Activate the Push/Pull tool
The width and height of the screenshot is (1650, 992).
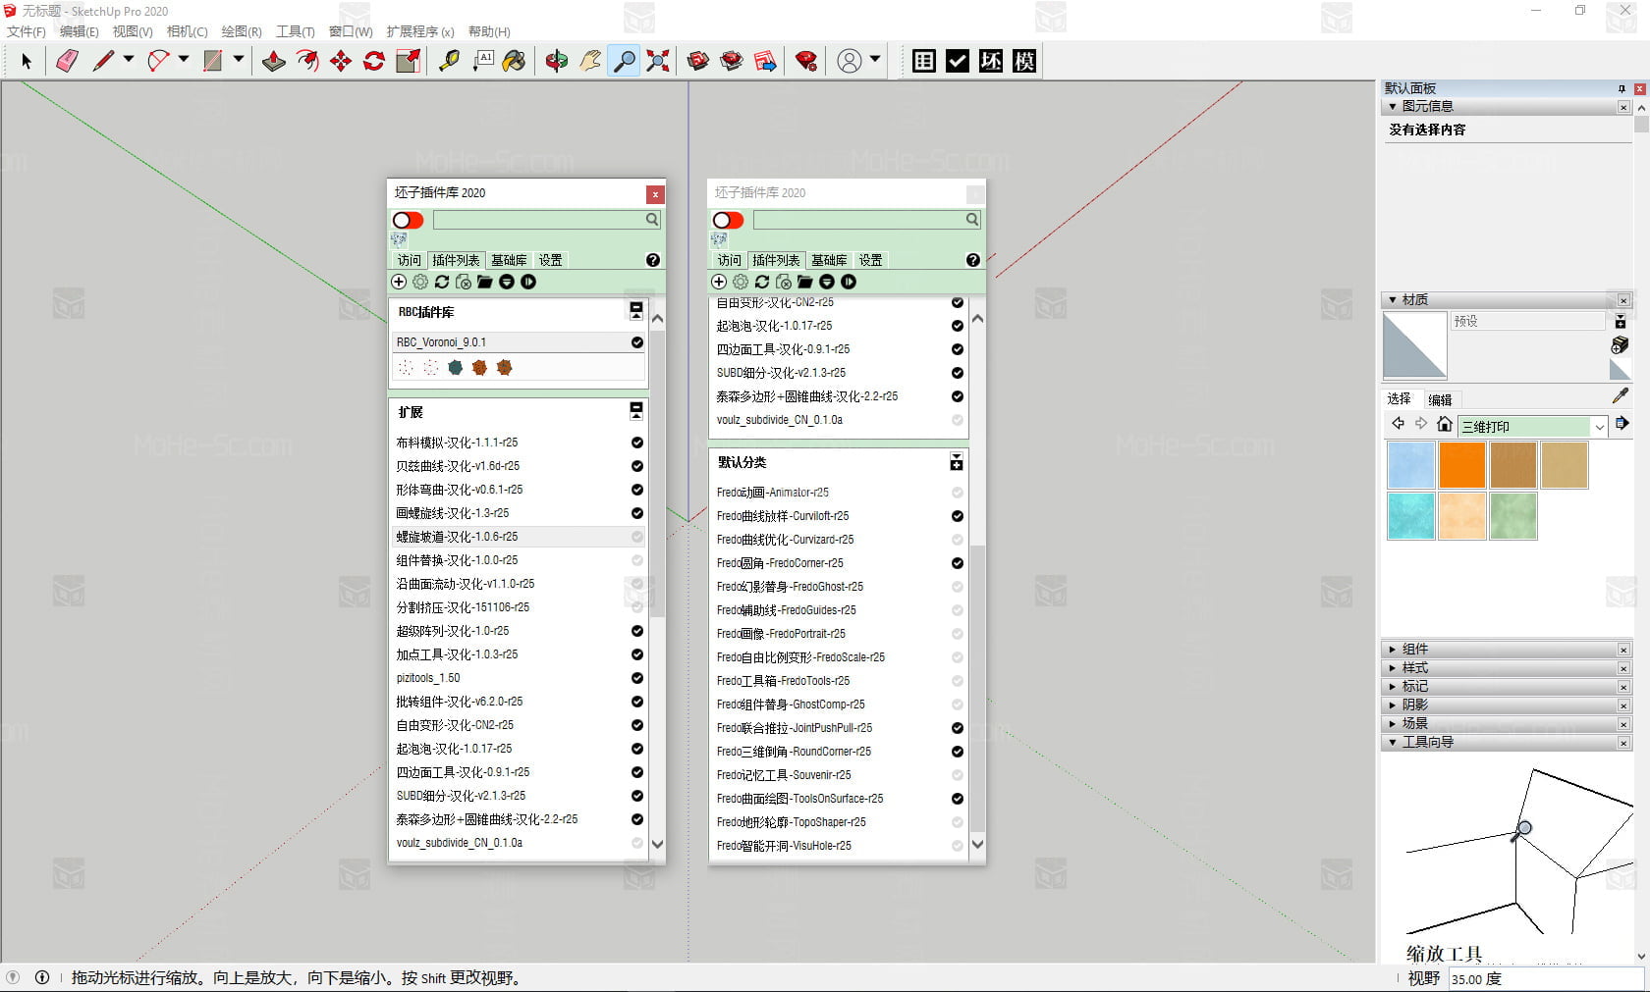[274, 61]
